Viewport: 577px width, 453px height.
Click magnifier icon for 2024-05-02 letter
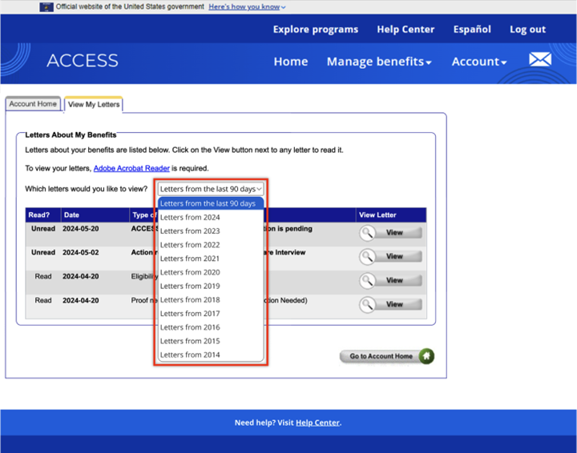(367, 257)
